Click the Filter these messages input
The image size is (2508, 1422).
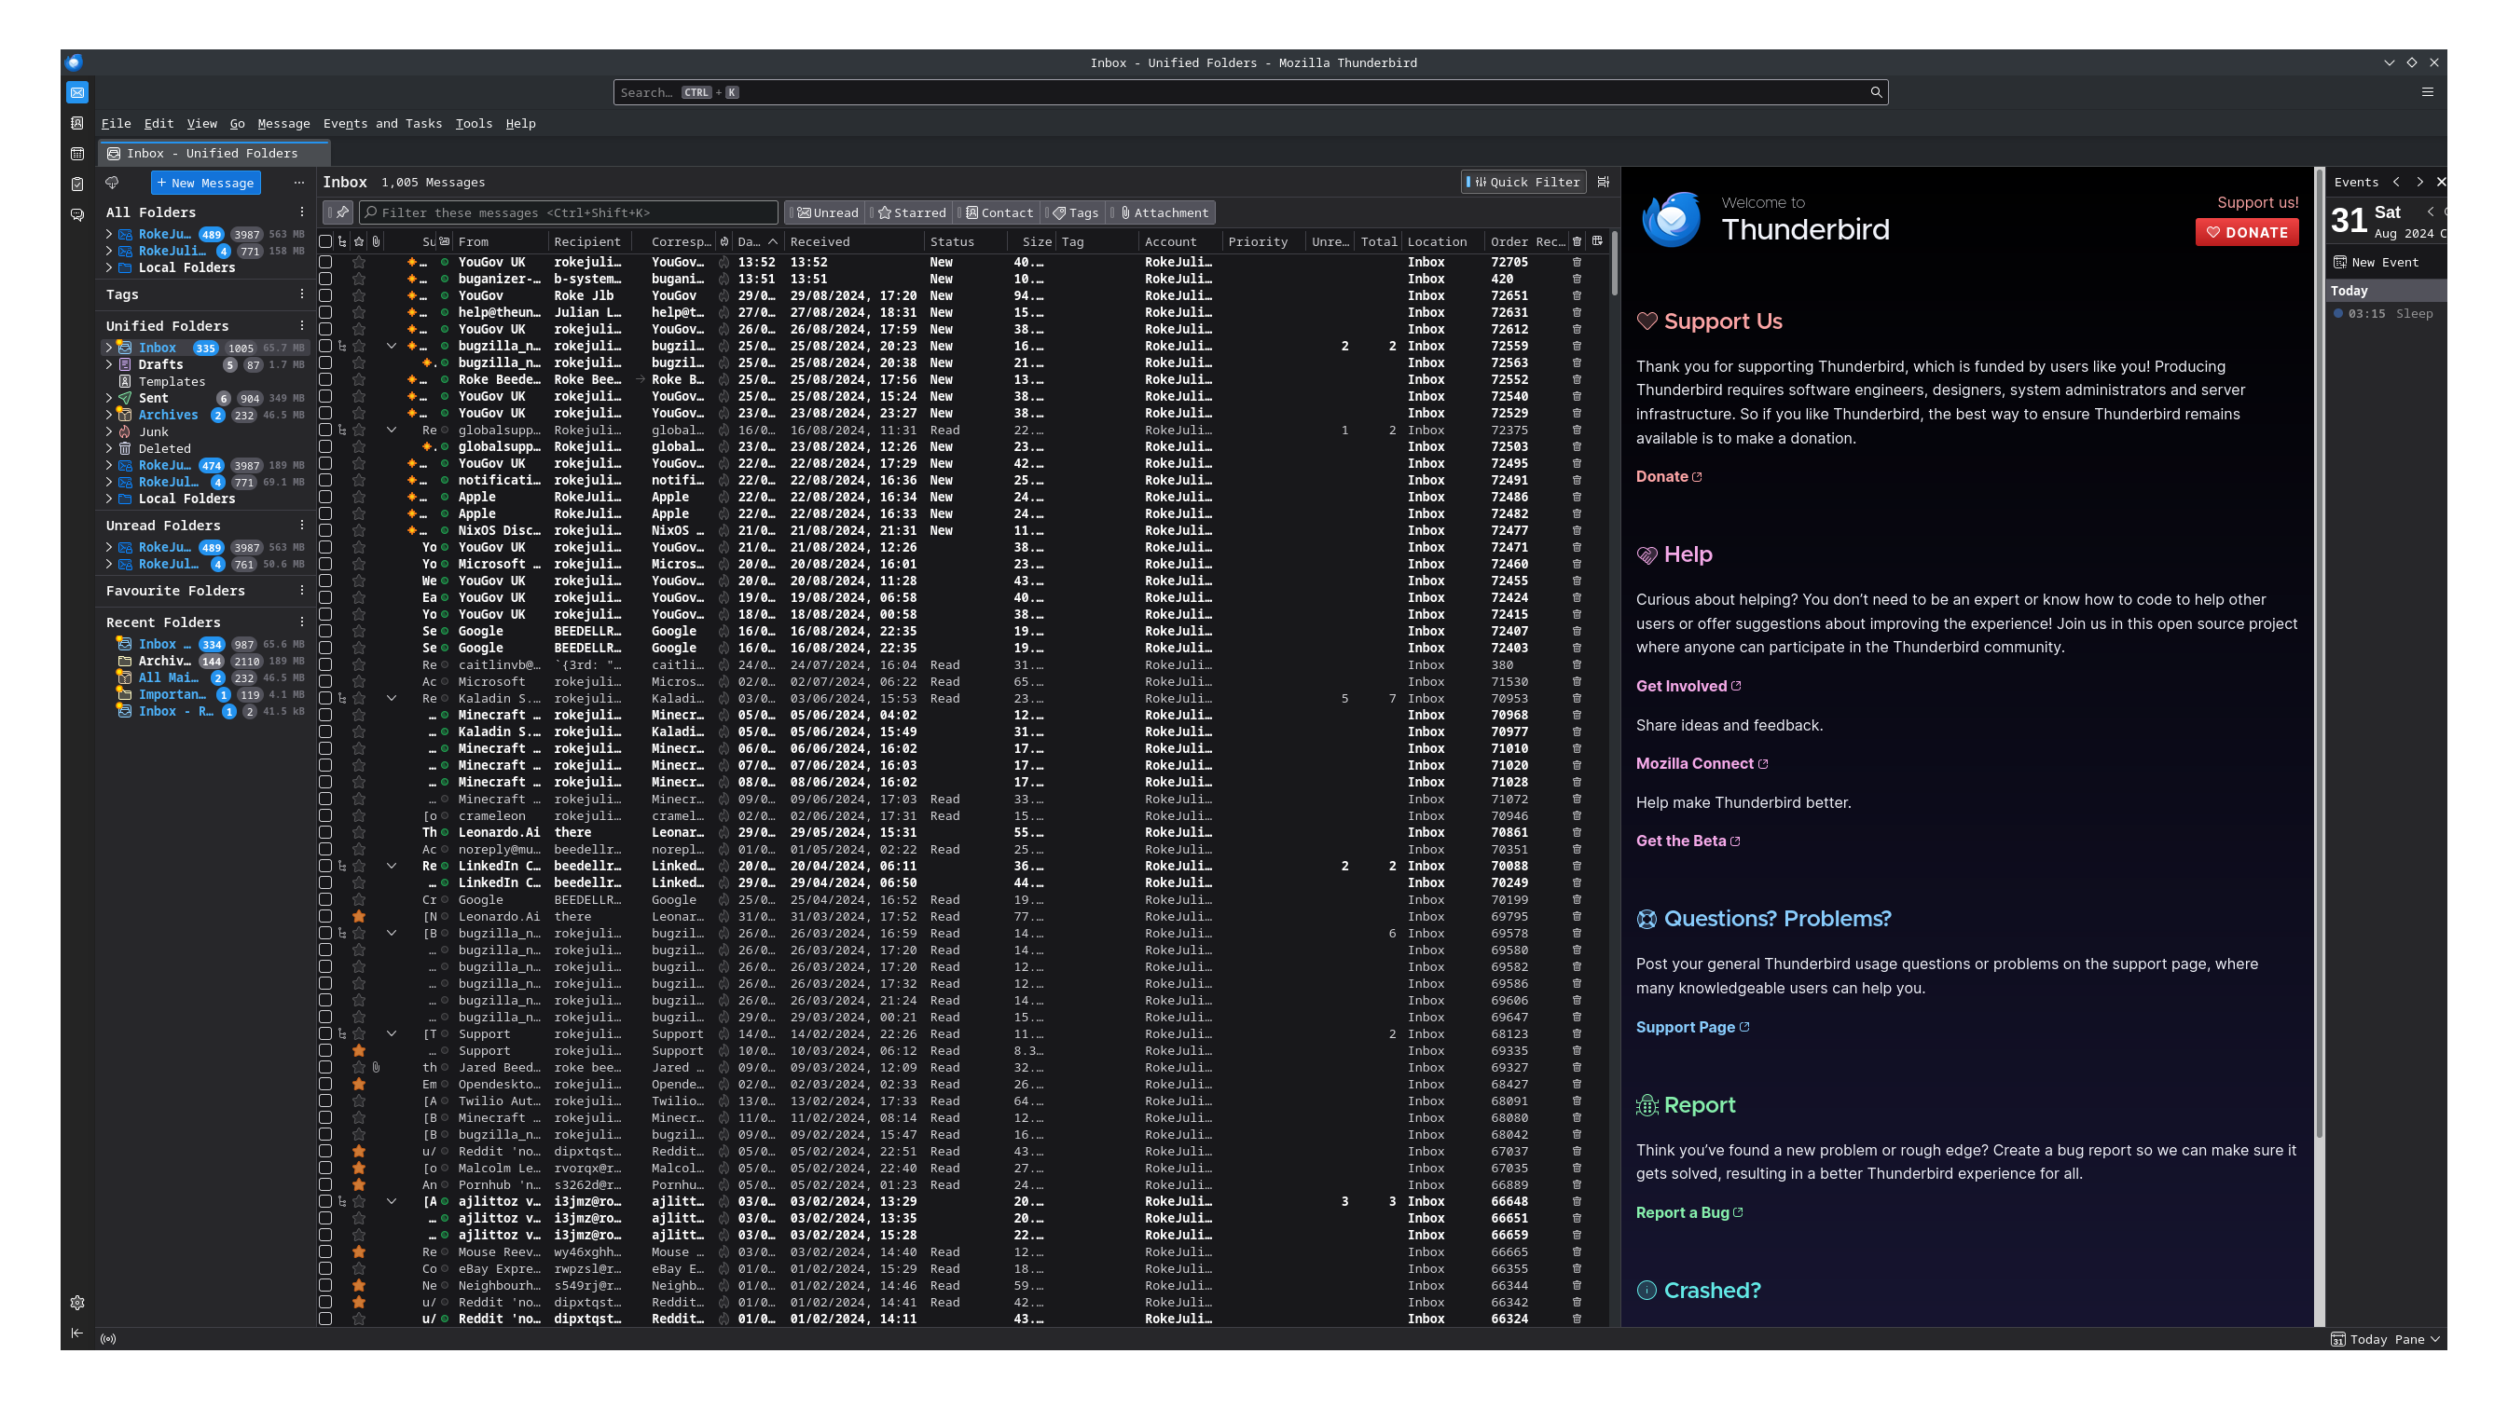pos(569,212)
